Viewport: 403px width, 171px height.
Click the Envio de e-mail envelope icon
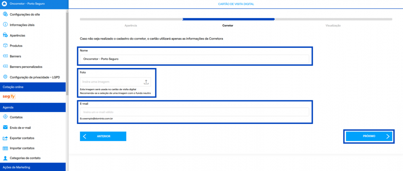pyautogui.click(x=5, y=127)
